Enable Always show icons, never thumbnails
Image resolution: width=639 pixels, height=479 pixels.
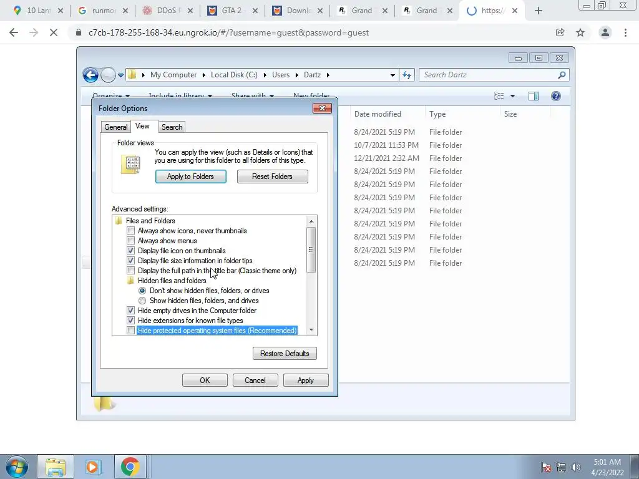tap(130, 231)
